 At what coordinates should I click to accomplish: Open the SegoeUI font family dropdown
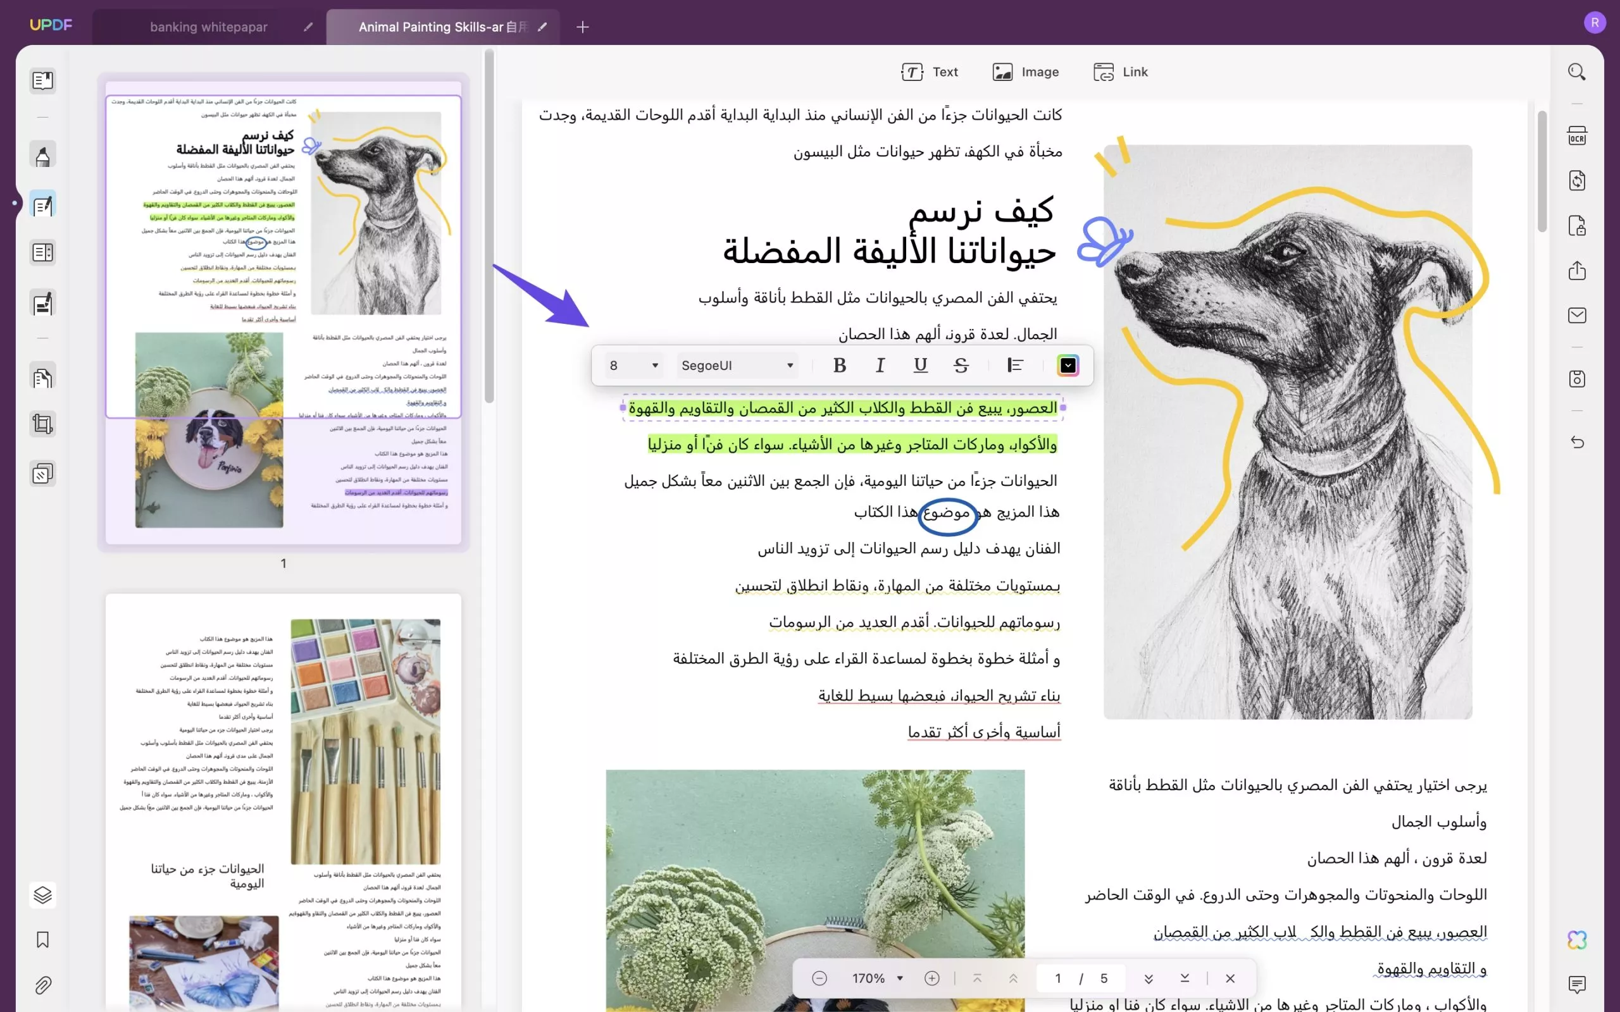click(x=737, y=366)
